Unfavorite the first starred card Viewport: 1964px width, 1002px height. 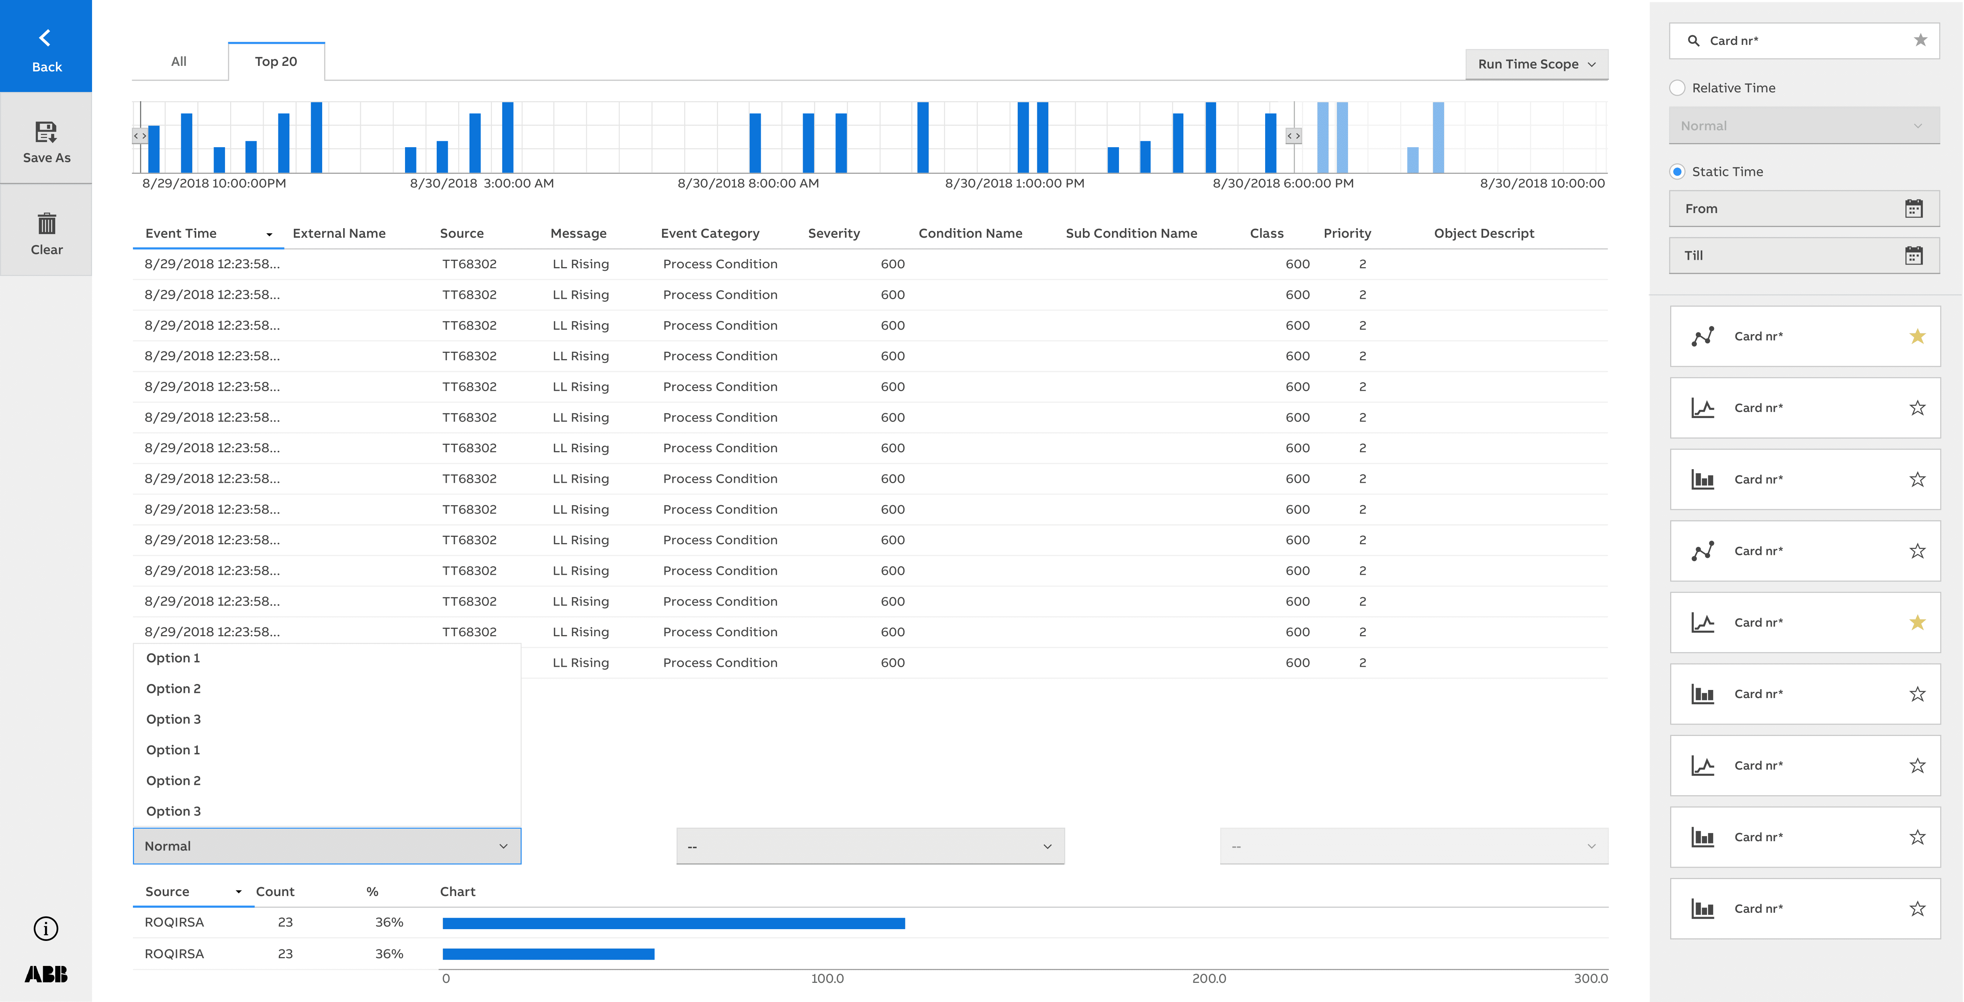[x=1917, y=336]
